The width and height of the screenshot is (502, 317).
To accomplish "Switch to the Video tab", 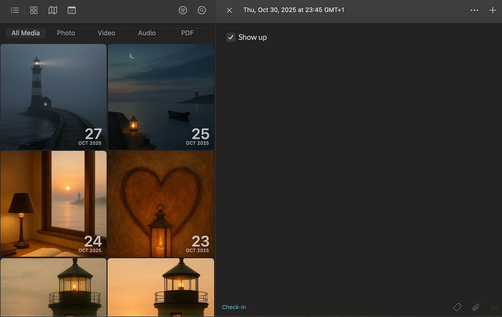I will point(106,33).
